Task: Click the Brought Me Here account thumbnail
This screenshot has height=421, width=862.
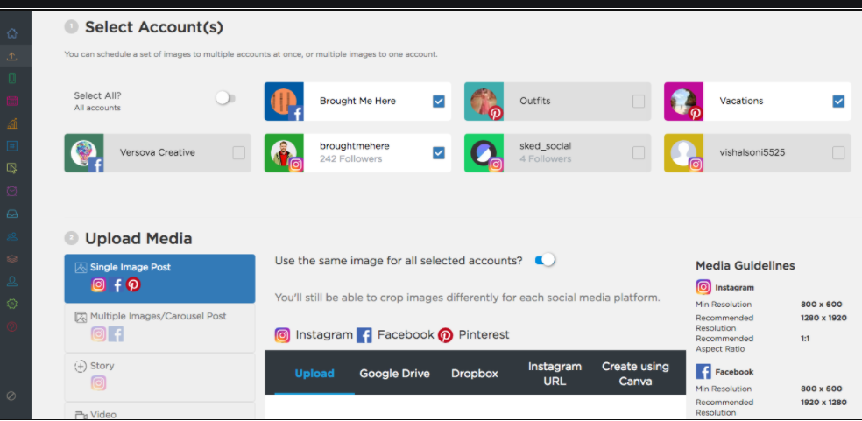Action: [x=284, y=102]
